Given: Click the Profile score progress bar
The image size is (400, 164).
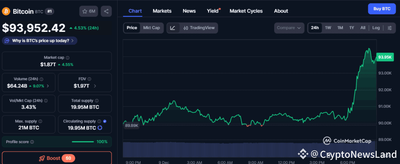Looking at the screenshot, I should pos(83,142).
